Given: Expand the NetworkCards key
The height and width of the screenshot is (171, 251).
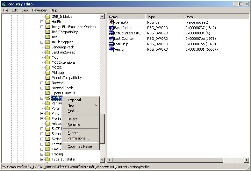Looking at the screenshot, I should click(x=42, y=88).
